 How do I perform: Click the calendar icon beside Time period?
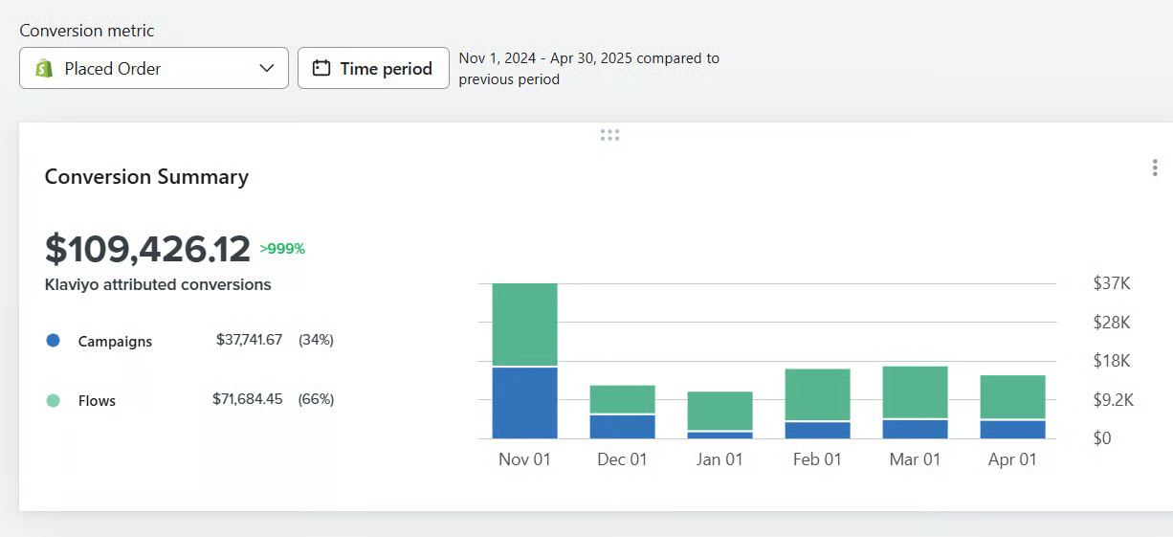(321, 69)
